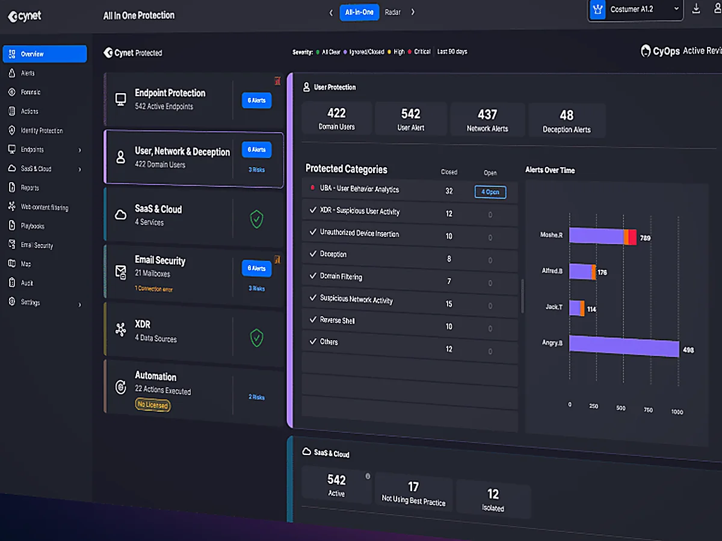
Task: Click the Audit icon in sidebar
Action: (x=11, y=283)
